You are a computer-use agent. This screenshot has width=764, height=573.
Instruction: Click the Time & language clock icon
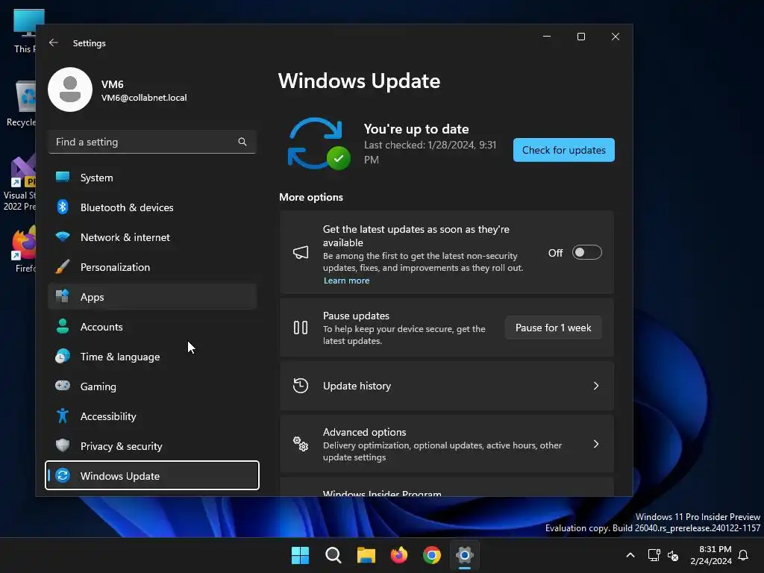(63, 356)
